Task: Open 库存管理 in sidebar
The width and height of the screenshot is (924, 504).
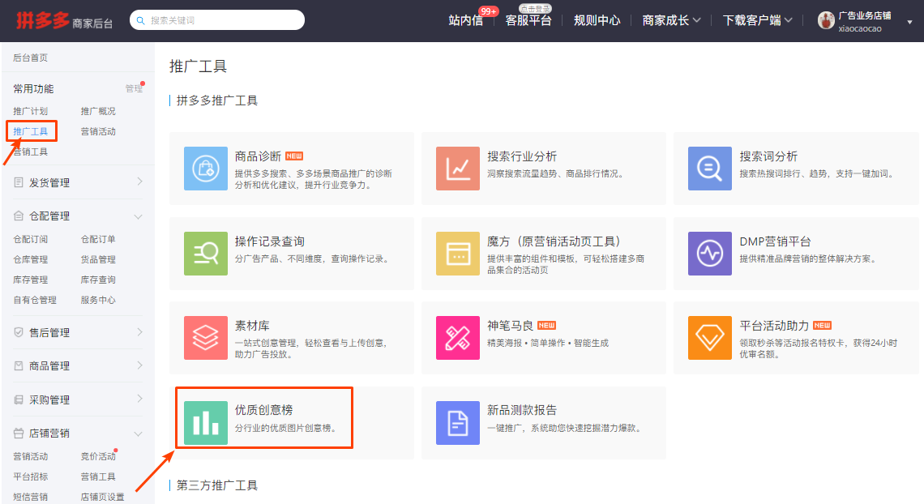Action: tap(31, 280)
